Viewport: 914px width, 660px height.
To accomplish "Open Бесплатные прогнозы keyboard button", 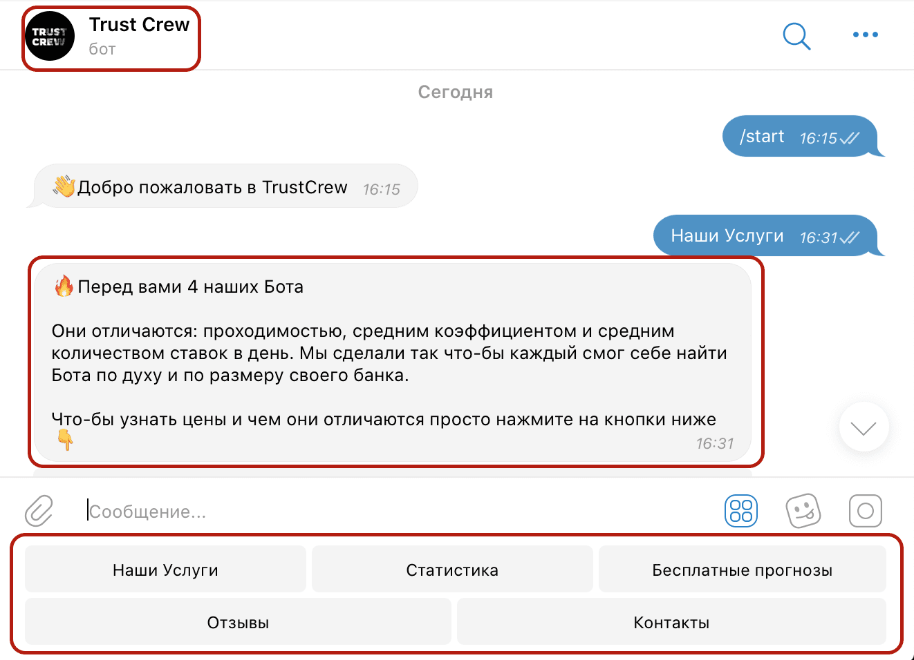I will point(743,570).
